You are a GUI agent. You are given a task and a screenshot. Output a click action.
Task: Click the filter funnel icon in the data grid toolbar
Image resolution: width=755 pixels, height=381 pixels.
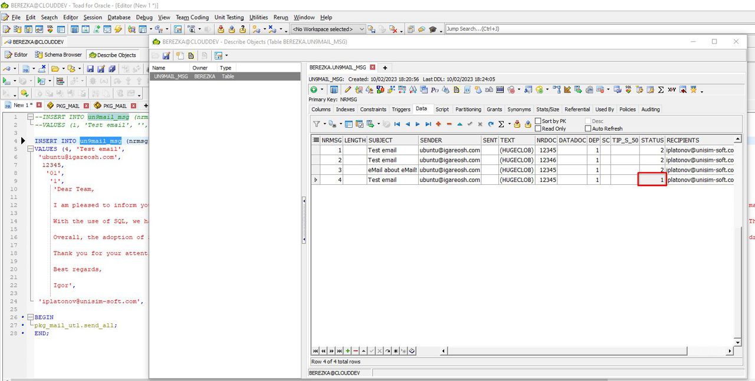[x=317, y=124]
